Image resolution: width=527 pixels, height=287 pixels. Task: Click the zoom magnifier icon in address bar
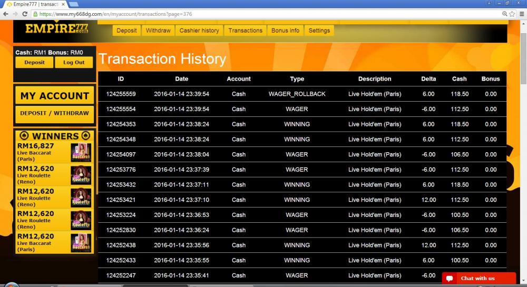click(504, 14)
